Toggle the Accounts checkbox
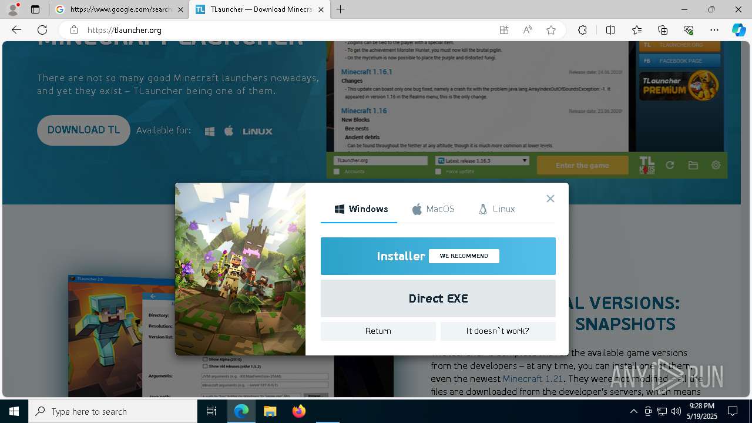Image resolution: width=752 pixels, height=423 pixels. click(x=337, y=172)
